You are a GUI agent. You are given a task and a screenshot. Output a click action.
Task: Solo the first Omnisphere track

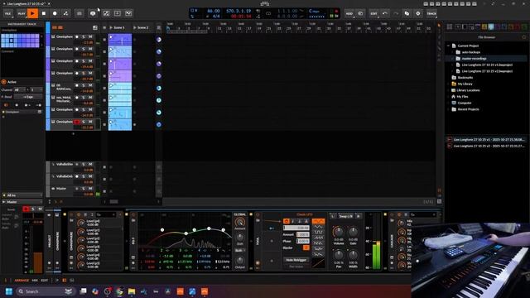tap(84, 36)
